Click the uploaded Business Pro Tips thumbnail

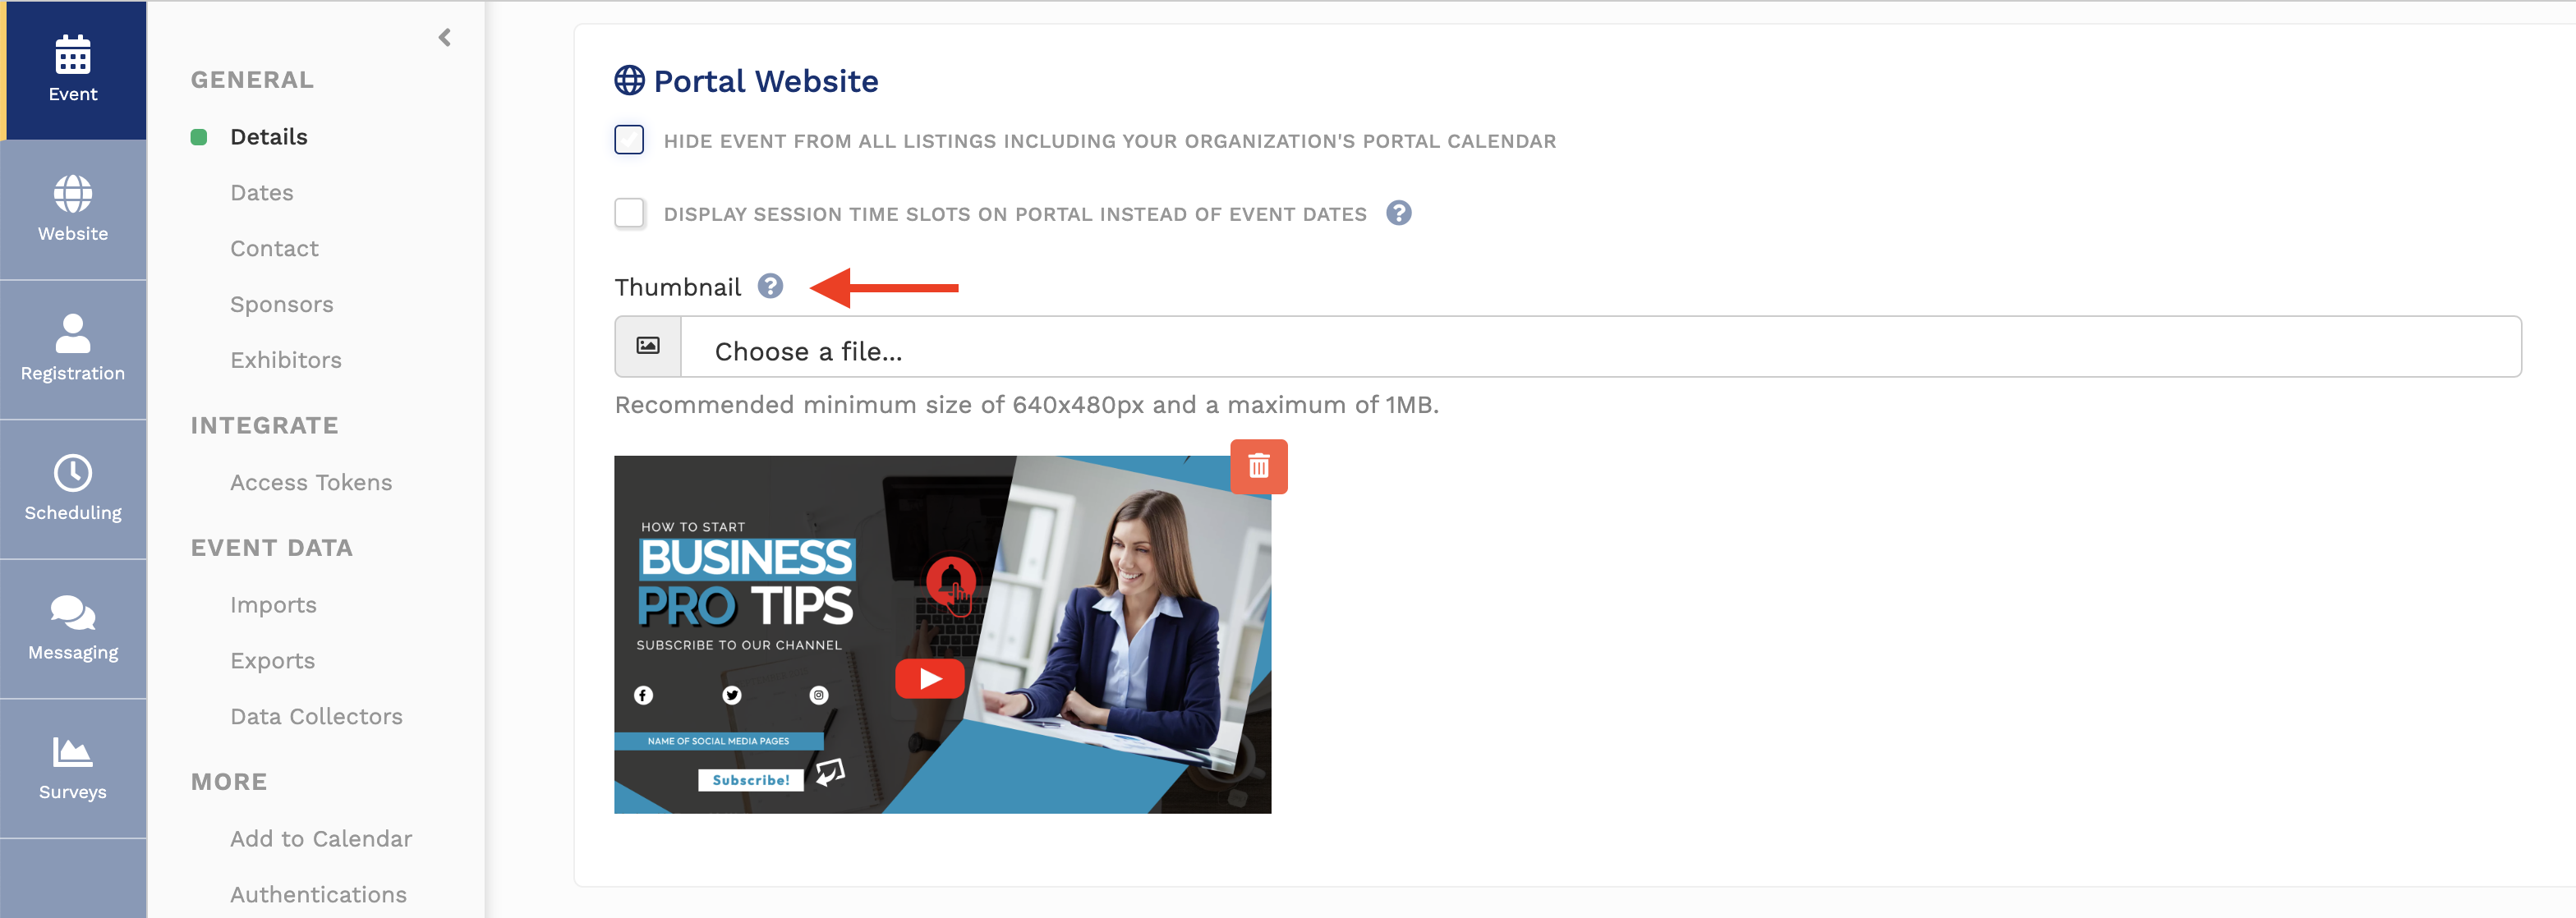942,634
